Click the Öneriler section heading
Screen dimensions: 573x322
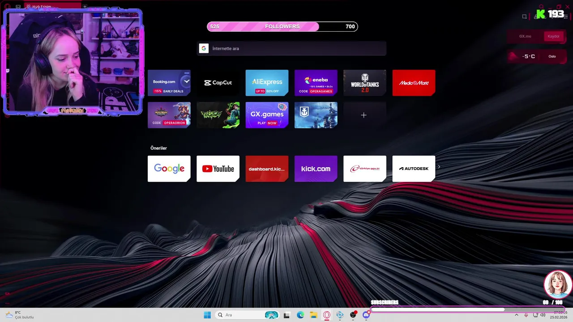158,148
